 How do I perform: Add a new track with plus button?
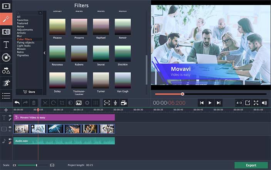[6, 110]
